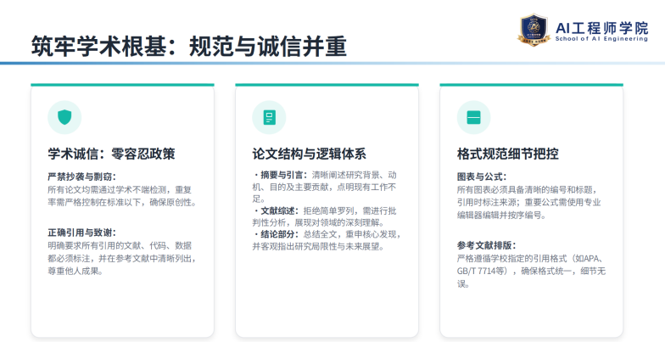Screen dimensions: 665x342
Task: Click the table icon above 格式规范细节把控
Action: (473, 117)
